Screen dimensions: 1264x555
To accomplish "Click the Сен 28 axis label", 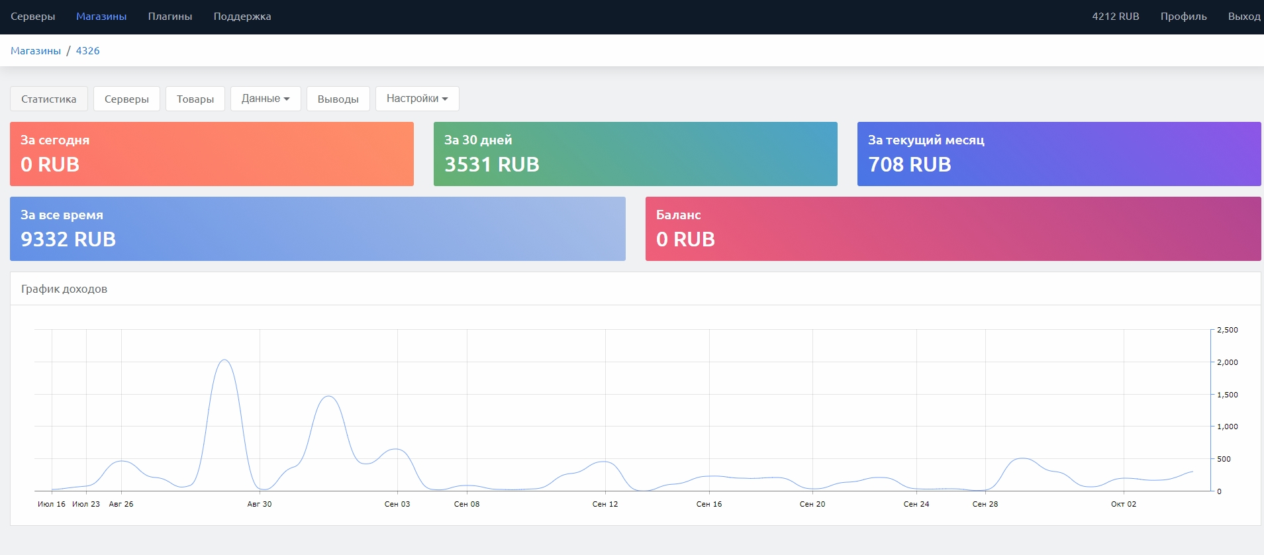I will 985,504.
